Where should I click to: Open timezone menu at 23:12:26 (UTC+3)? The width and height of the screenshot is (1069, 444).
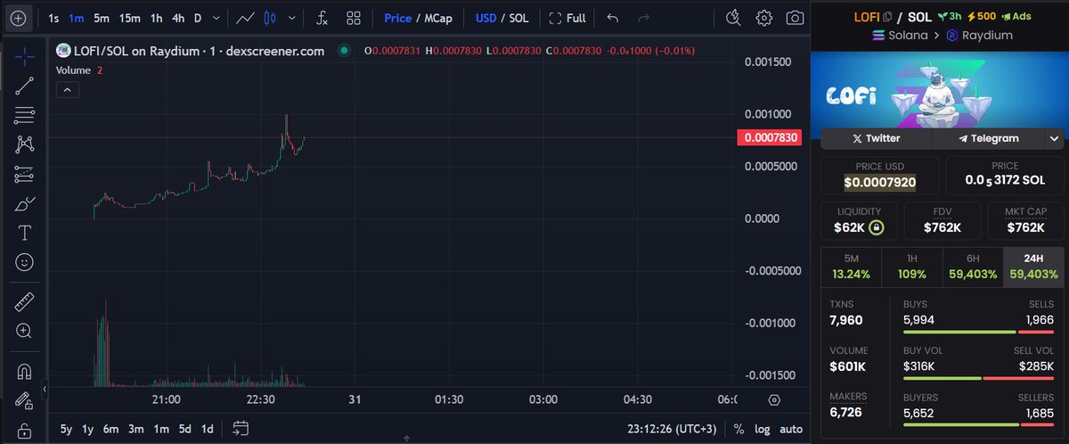[x=673, y=429]
